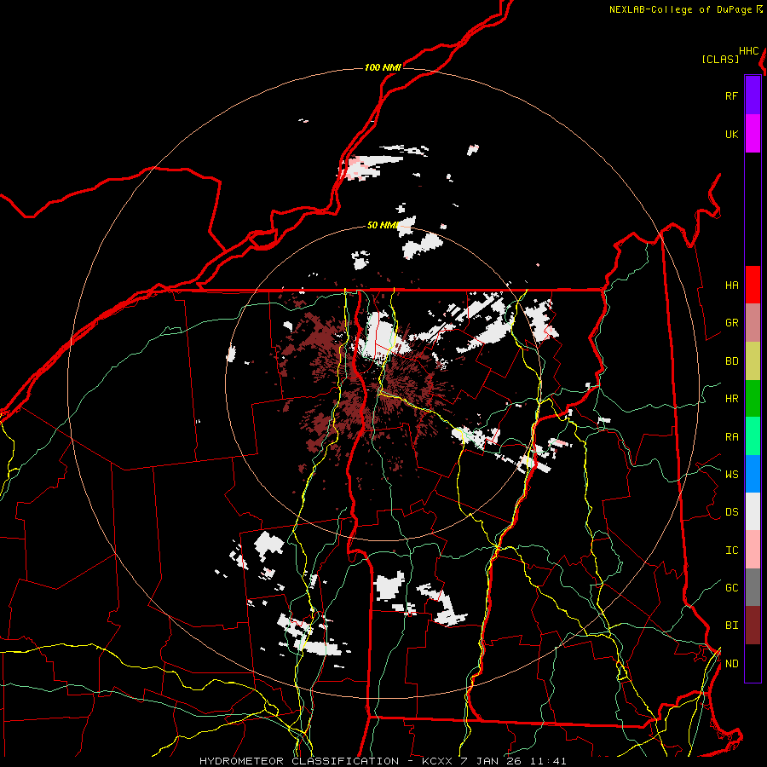Click the HA red legend swatch
767x767 pixels.
coord(753,285)
